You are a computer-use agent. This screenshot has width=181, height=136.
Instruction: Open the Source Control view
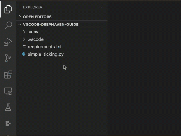pyautogui.click(x=8, y=58)
